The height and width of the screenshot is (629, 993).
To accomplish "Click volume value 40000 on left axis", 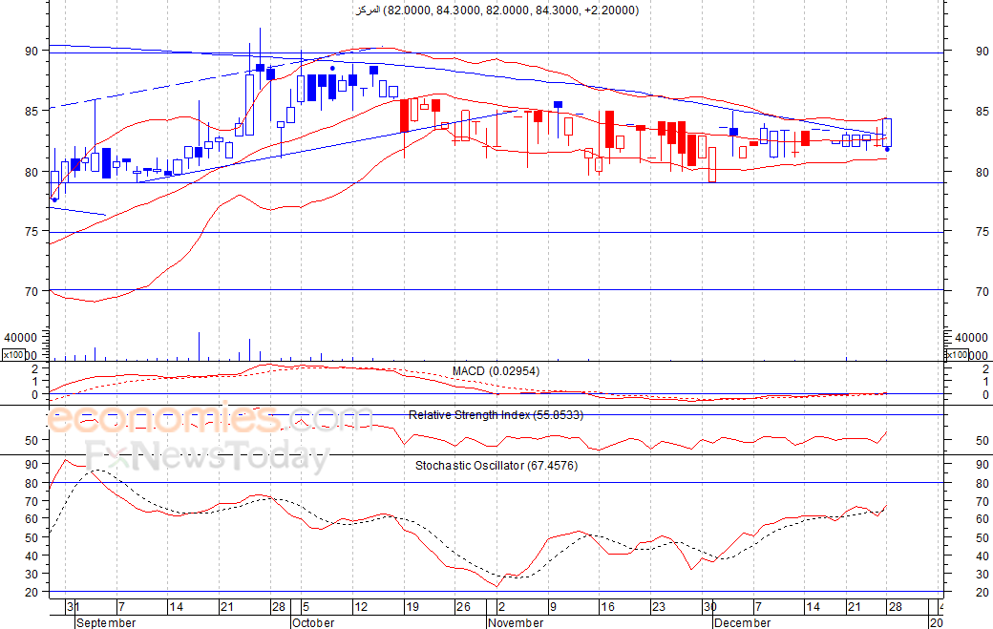I will 20,338.
